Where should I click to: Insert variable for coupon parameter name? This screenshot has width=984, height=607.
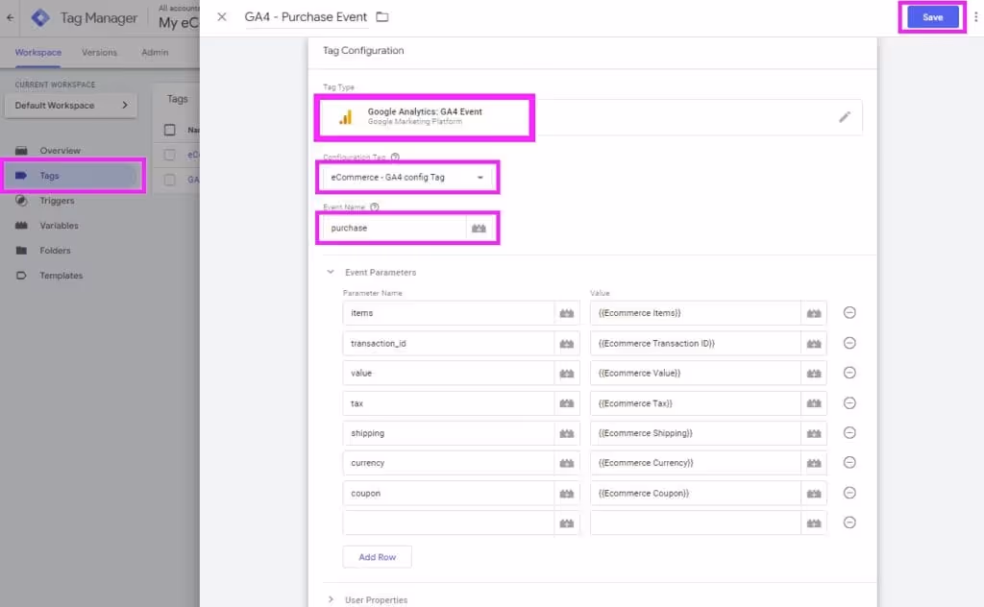[567, 494]
